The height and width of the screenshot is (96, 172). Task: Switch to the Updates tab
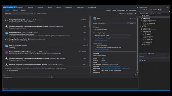(24, 10)
